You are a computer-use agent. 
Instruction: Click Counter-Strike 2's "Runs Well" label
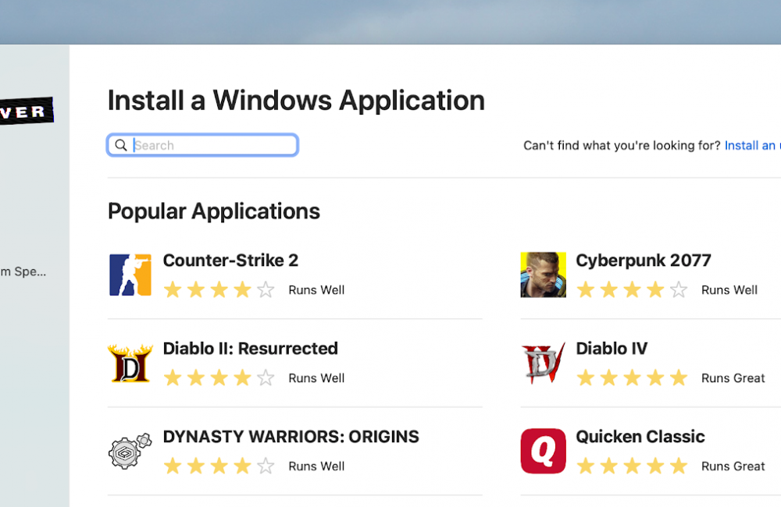point(316,290)
